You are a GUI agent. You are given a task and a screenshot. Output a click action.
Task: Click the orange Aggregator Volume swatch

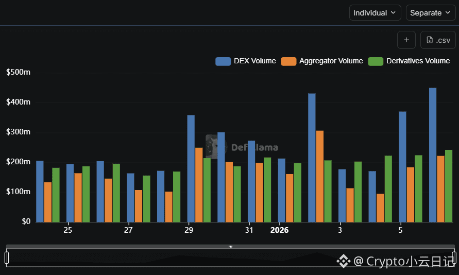pos(288,61)
